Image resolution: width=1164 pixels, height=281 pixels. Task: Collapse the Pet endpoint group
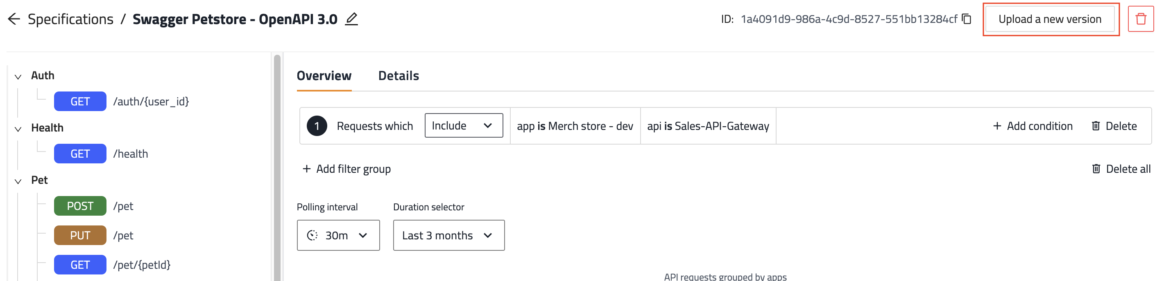point(18,181)
